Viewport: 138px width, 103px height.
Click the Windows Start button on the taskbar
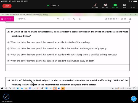coord(2,88)
